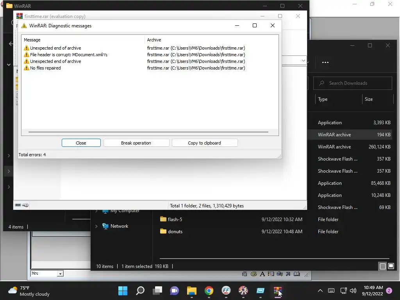
Task: Open File Explorer from the taskbar
Action: 191,291
